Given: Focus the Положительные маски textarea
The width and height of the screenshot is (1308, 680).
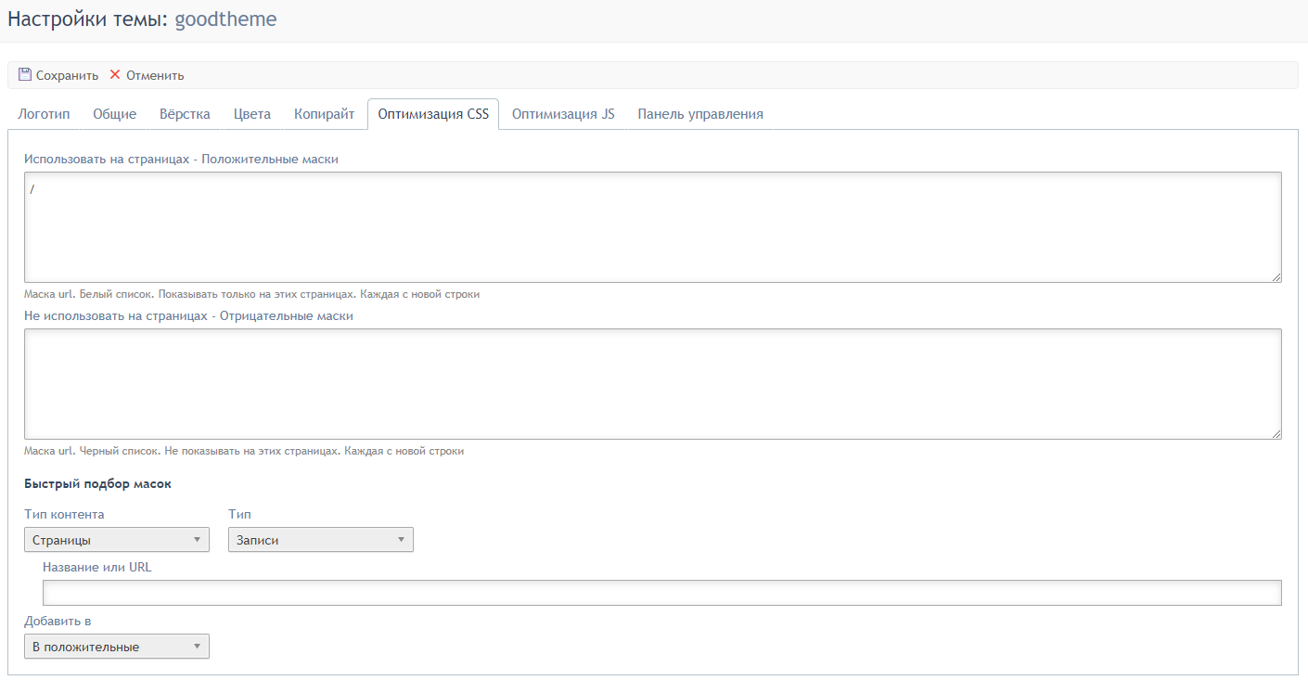Looking at the screenshot, I should (653, 227).
